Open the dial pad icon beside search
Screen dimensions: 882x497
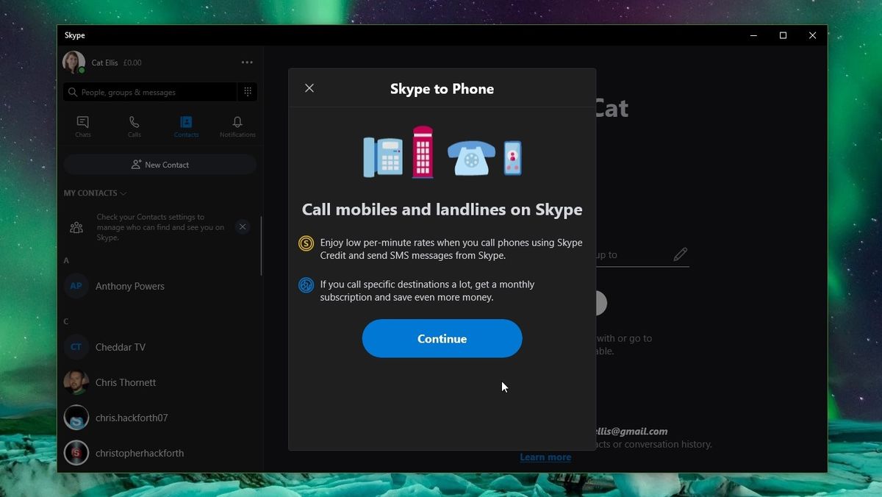coord(248,91)
